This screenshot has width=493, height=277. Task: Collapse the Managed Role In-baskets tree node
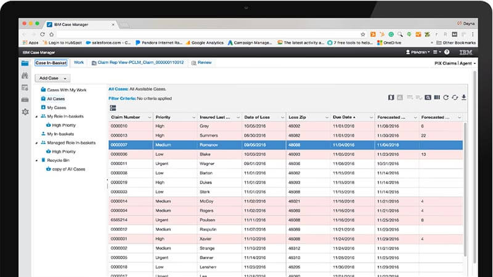(36, 143)
